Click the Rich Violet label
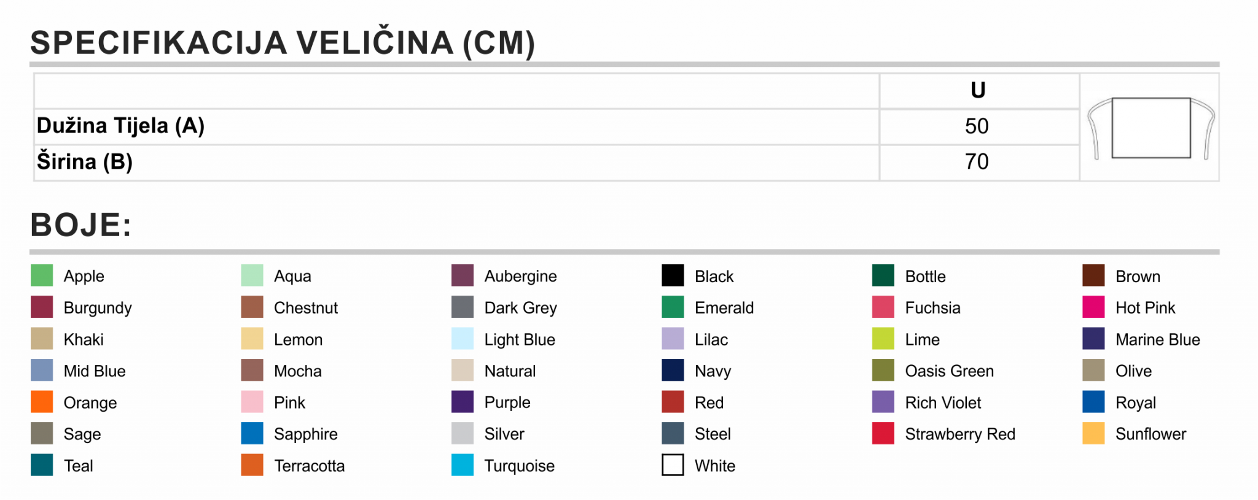Screen dimensions: 1258x500 tap(943, 402)
